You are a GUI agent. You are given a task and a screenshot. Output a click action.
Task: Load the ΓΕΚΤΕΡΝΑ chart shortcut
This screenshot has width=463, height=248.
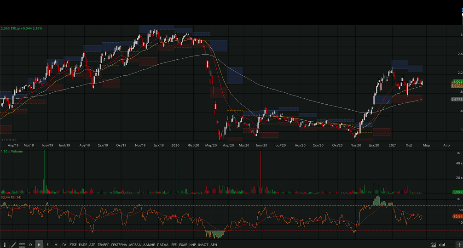pyautogui.click(x=119, y=245)
